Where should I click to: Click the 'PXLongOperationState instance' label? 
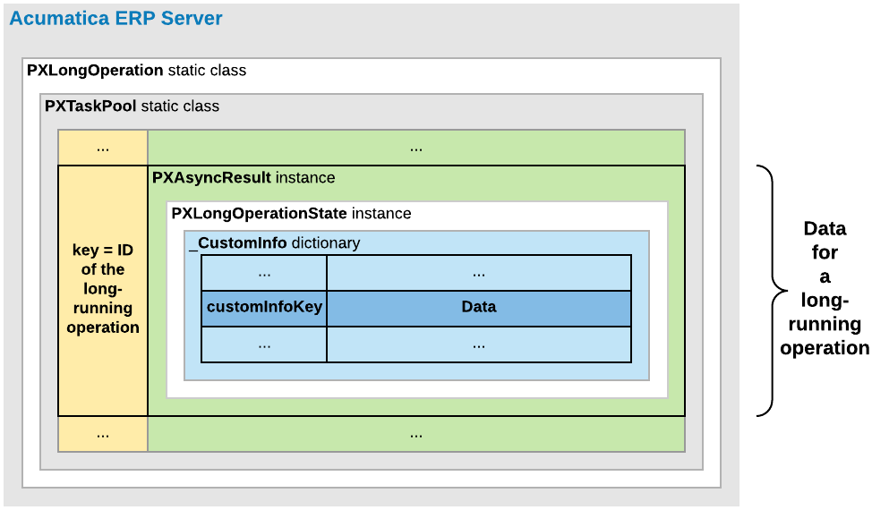(291, 213)
